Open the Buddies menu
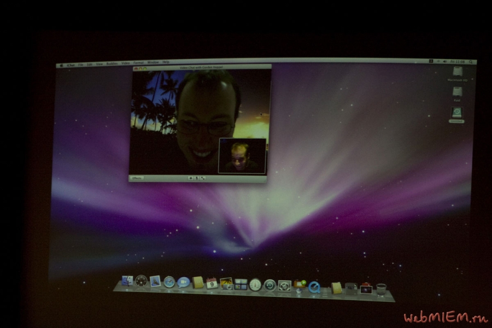Viewport: 492px width, 328px height. pos(112,64)
